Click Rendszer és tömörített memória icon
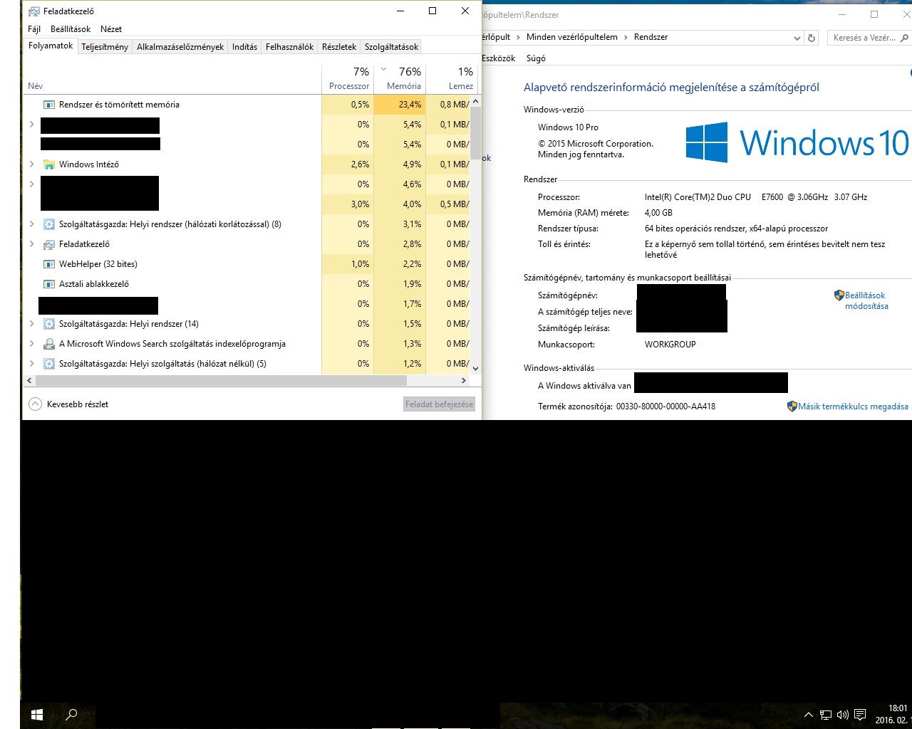 49,105
